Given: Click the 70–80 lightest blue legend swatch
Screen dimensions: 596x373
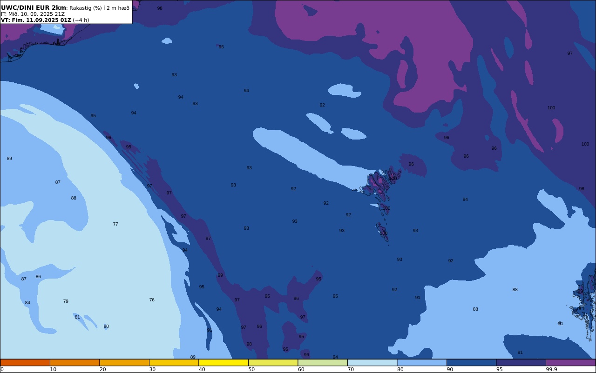Looking at the screenshot, I should click(372, 362).
